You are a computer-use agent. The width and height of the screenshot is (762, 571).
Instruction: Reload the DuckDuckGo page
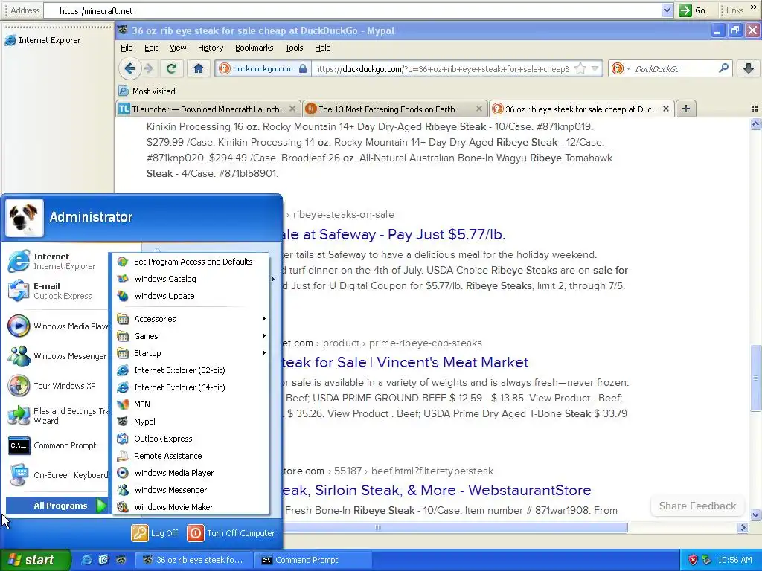click(x=171, y=68)
